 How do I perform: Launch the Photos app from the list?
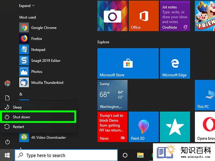point(31,71)
